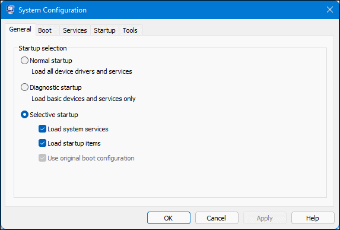Screen dimensions: 340x230
Task: Click the System Configuration app icon in title bar
Action: (x=10, y=10)
